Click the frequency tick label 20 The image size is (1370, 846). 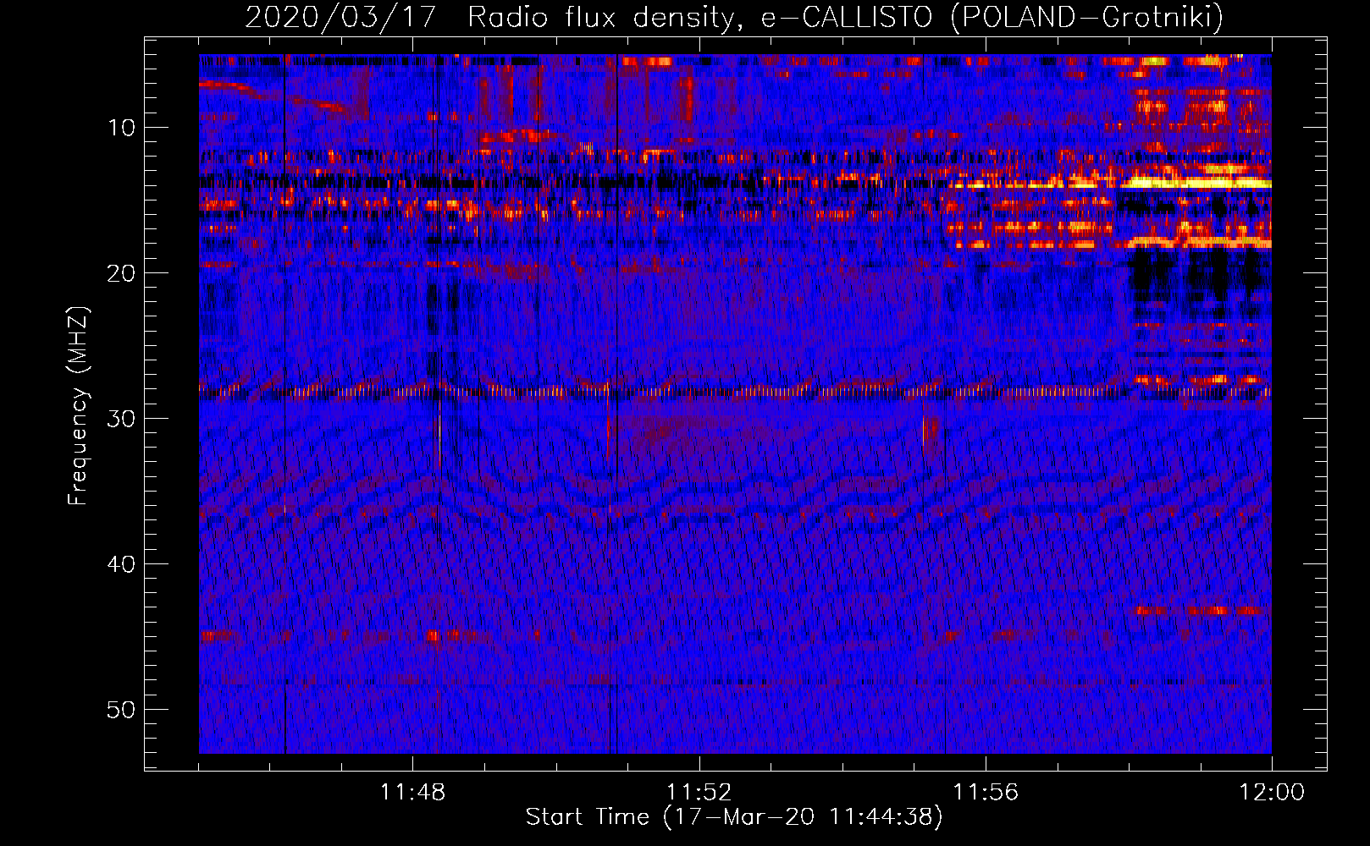pos(121,273)
